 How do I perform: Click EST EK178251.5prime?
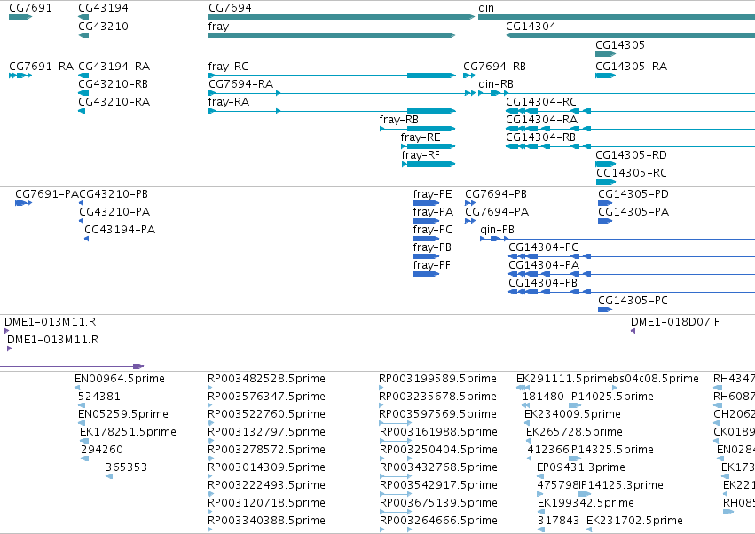coord(128,432)
